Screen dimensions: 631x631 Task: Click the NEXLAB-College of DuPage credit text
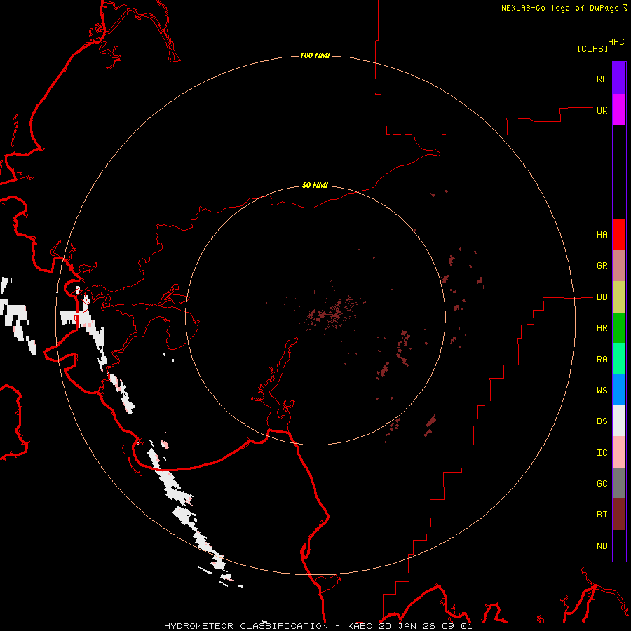click(x=559, y=8)
